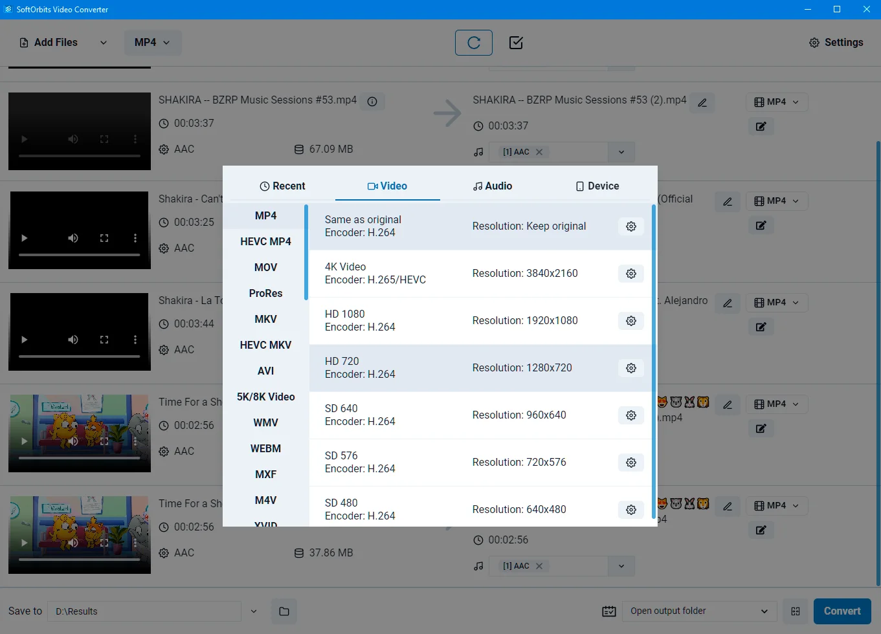Rename output file SHAKIRA -- BZRP Music Sessions #53 (2).mp4
The height and width of the screenshot is (634, 881).
click(x=702, y=102)
